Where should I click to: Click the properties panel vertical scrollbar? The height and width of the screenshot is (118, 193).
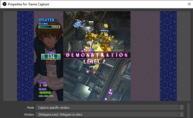(x=188, y=110)
